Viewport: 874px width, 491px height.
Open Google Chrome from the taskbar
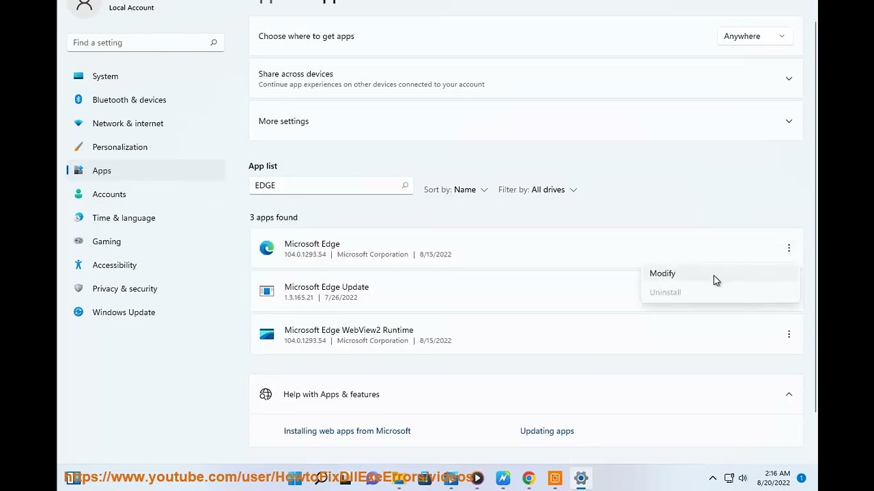point(528,478)
